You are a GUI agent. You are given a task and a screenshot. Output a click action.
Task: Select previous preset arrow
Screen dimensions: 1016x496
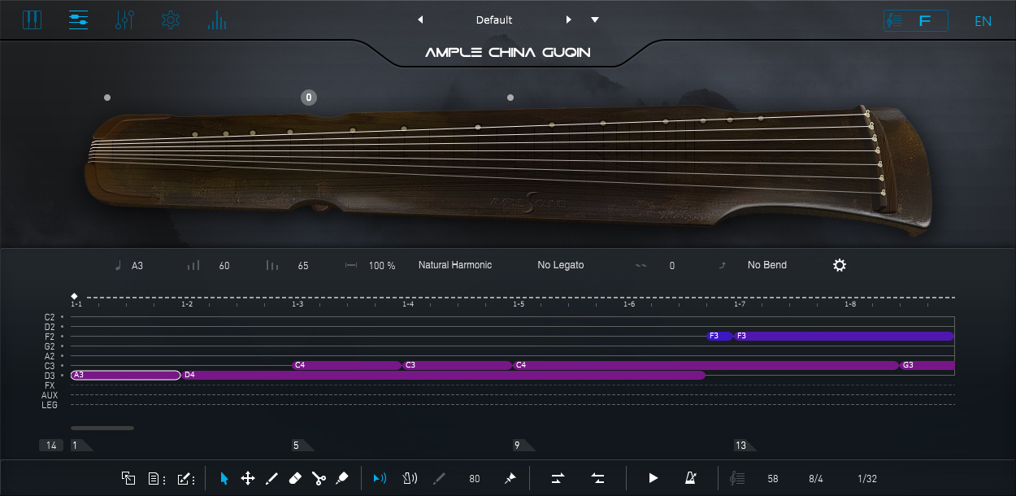(x=420, y=20)
